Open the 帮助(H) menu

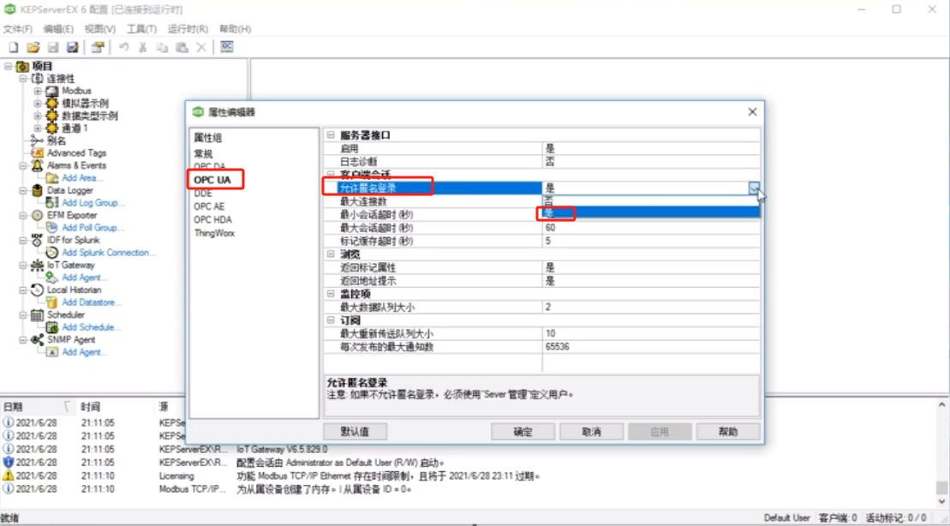click(235, 29)
